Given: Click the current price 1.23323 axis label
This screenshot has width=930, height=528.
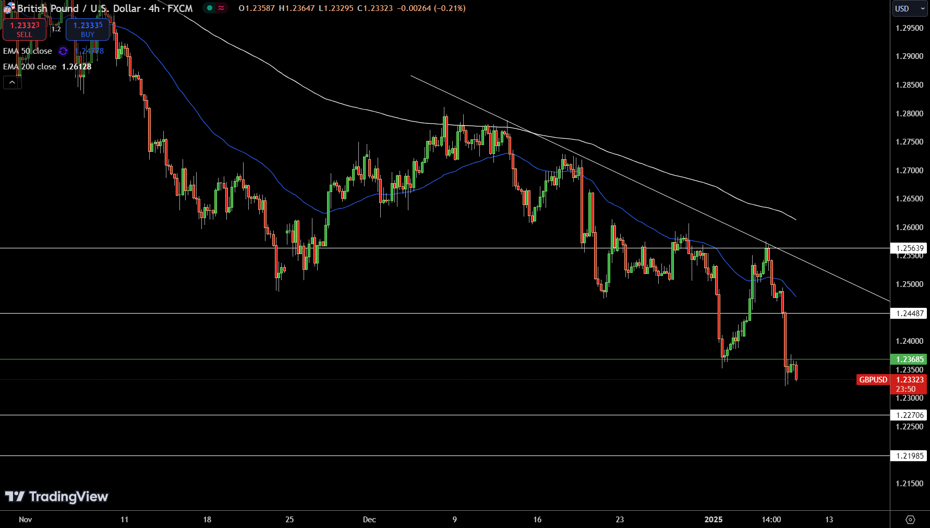Looking at the screenshot, I should pos(910,380).
